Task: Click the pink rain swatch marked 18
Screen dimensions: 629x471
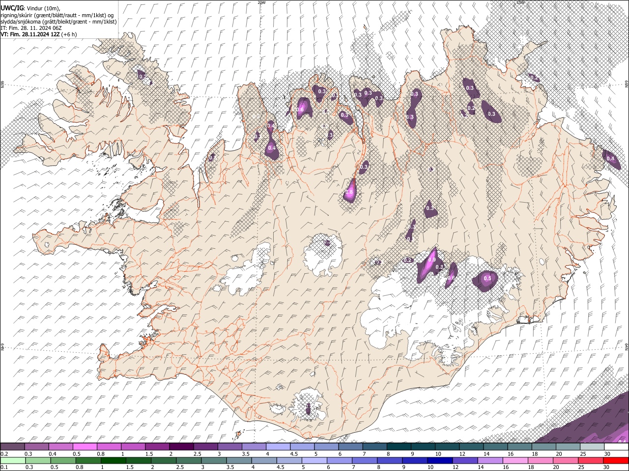Action: [540, 460]
